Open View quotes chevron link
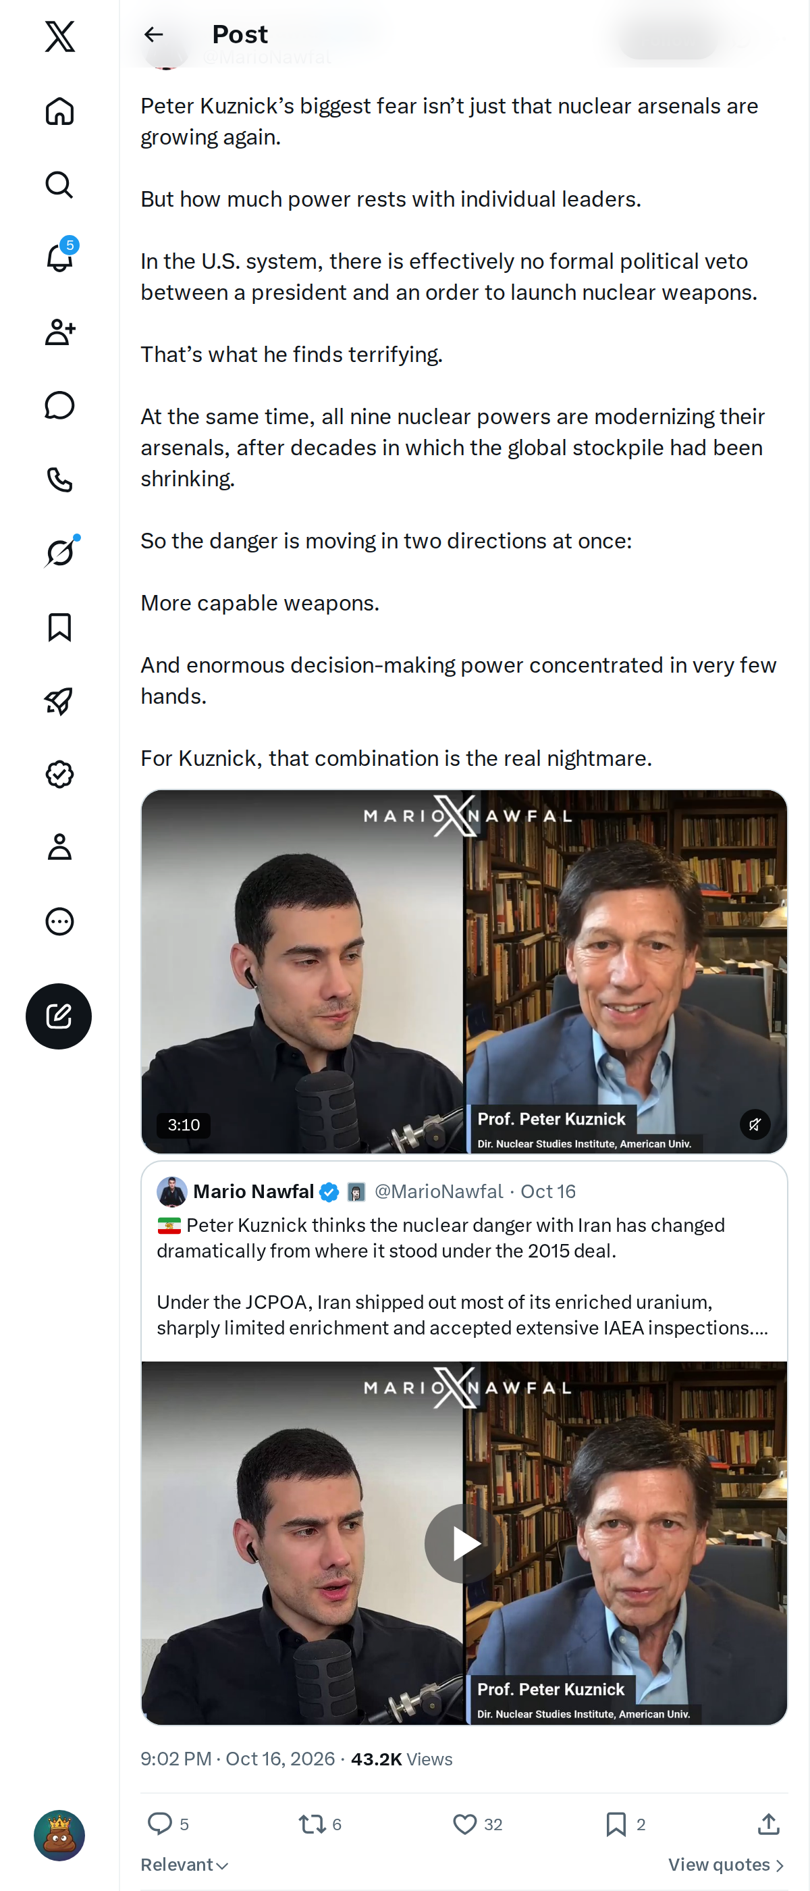The width and height of the screenshot is (810, 1891). click(726, 1865)
